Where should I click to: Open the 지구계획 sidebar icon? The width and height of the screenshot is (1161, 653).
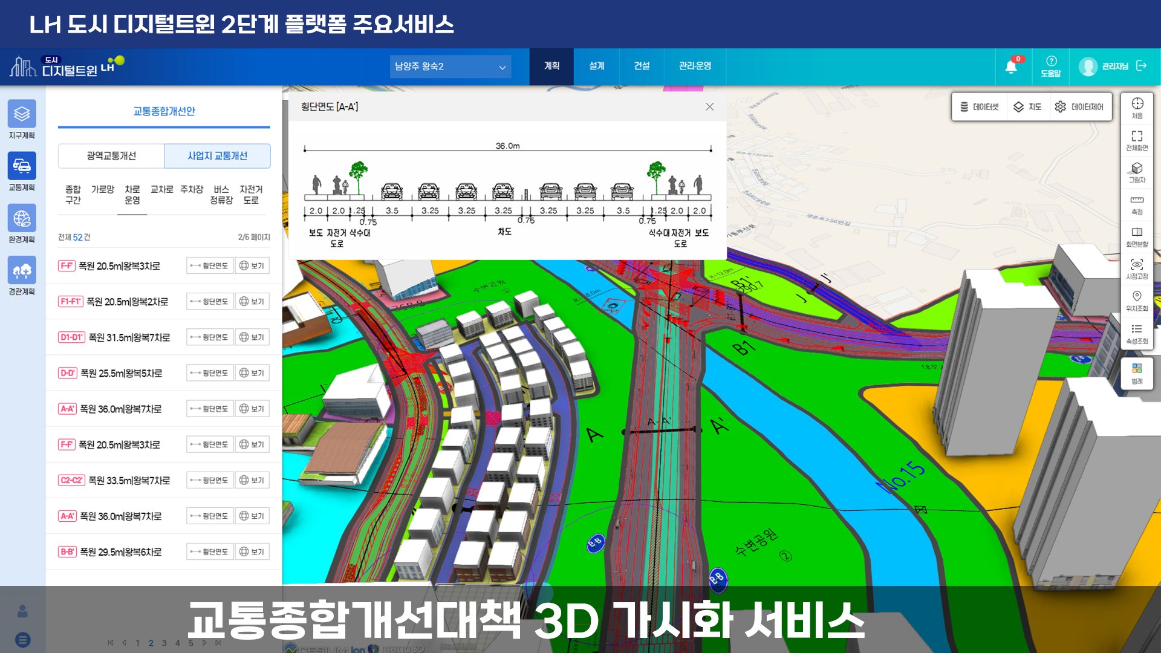coord(22,114)
